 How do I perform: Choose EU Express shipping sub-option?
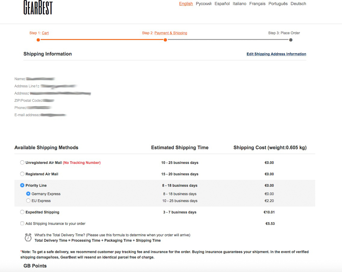click(x=28, y=201)
